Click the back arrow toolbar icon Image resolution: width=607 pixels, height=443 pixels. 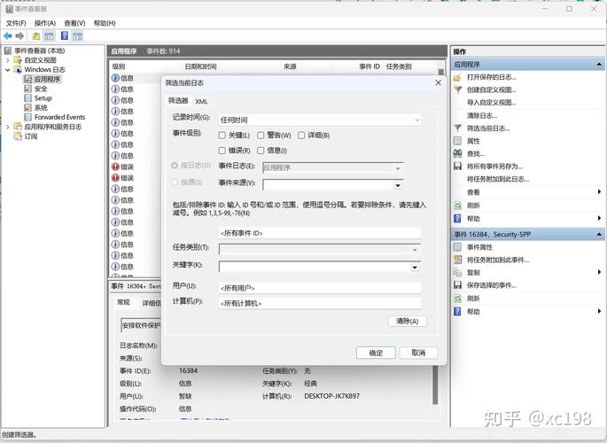[x=7, y=36]
